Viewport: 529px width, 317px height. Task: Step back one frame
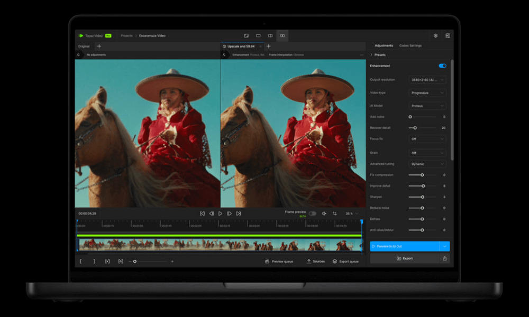tap(211, 213)
